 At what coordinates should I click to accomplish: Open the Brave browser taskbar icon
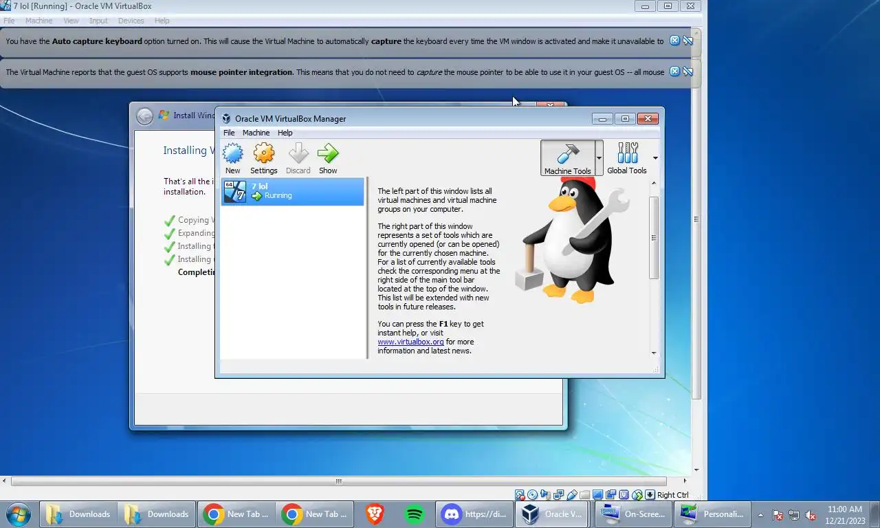[375, 514]
